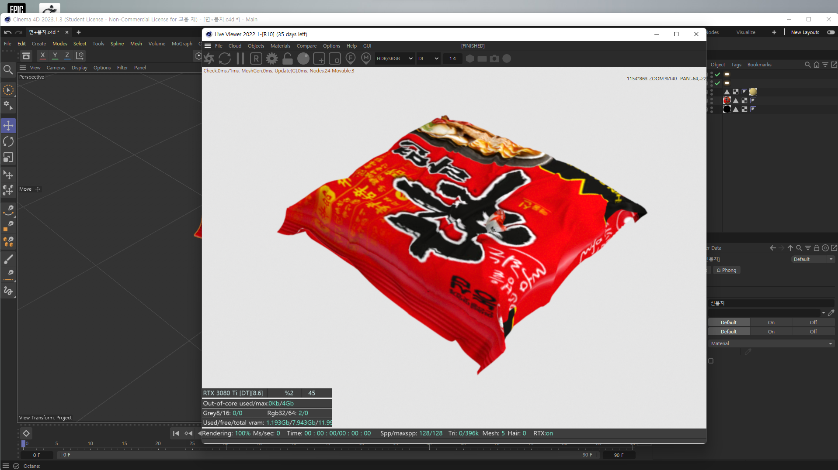
Task: Open Tags menu in the Object Manager
Action: (736, 65)
